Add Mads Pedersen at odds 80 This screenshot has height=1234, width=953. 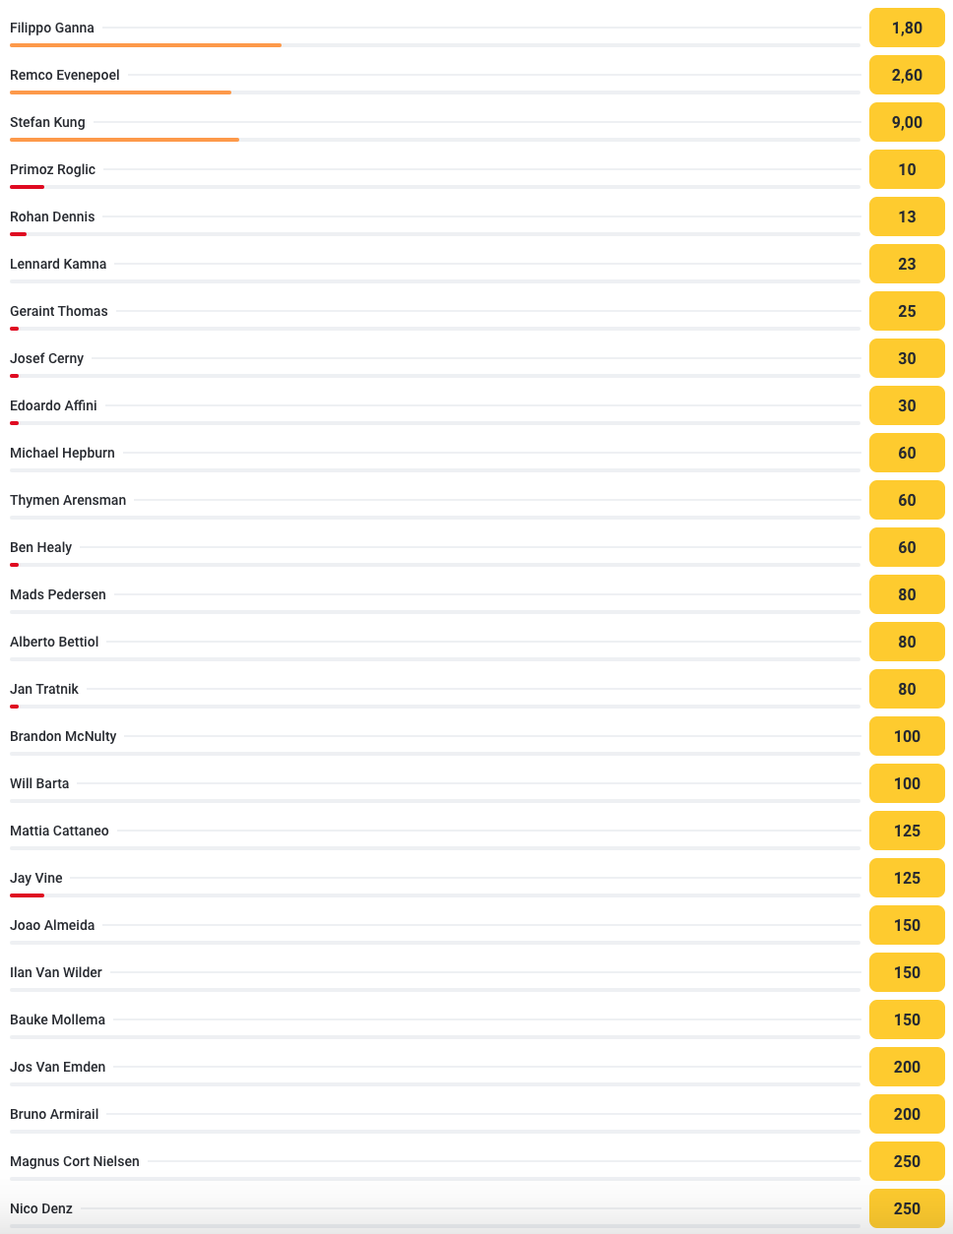click(x=907, y=594)
